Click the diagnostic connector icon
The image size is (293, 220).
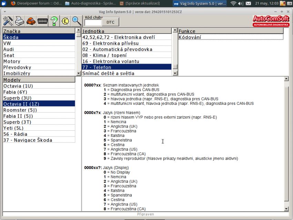(x=42, y=21)
